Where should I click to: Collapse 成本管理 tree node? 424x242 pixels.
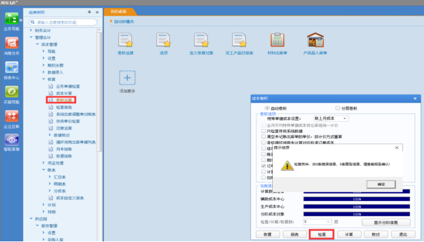pos(37,44)
